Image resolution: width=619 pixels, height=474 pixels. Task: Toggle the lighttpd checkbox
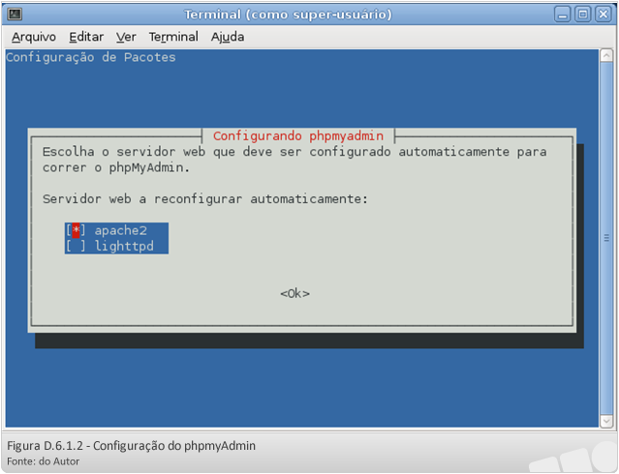[76, 246]
